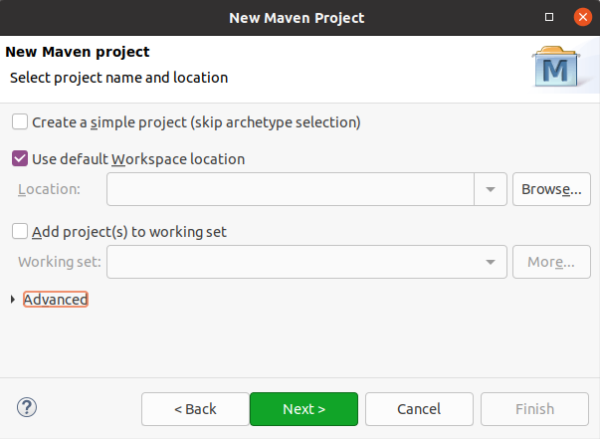The height and width of the screenshot is (439, 600).
Task: Close the dialog with the red X
Action: pos(583,17)
